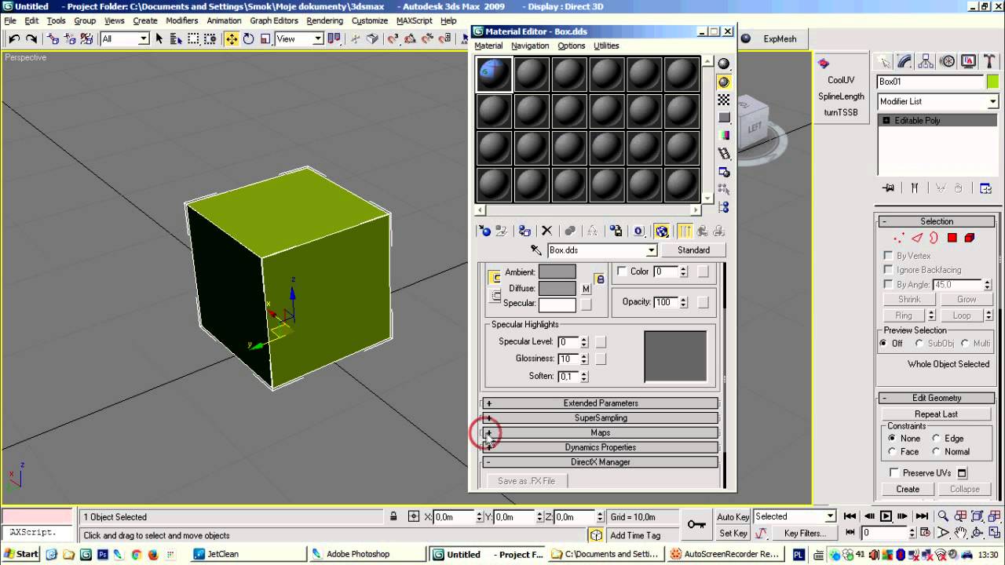Open the Hierarchy command panel tab
1005x565 pixels.
(x=926, y=61)
